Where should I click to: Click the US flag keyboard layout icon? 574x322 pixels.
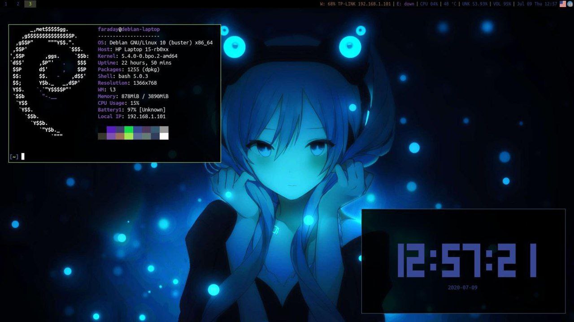coord(563,4)
